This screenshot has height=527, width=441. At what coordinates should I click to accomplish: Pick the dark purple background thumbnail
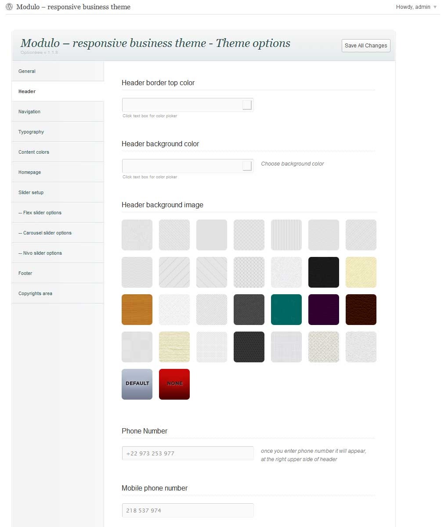tap(324, 310)
